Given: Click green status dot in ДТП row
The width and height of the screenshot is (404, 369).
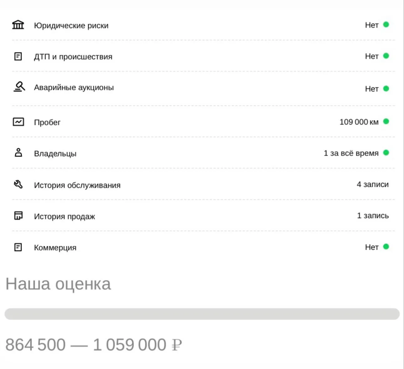Looking at the screenshot, I should coord(386,56).
